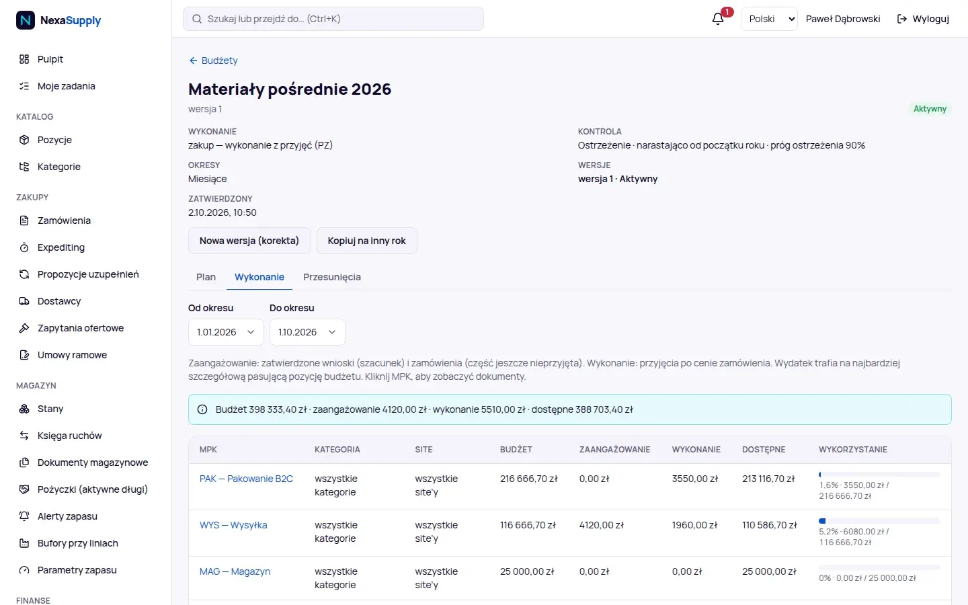This screenshot has height=605, width=968.
Task: Click the wersja 1 · Aktywny entry
Action: (x=618, y=179)
